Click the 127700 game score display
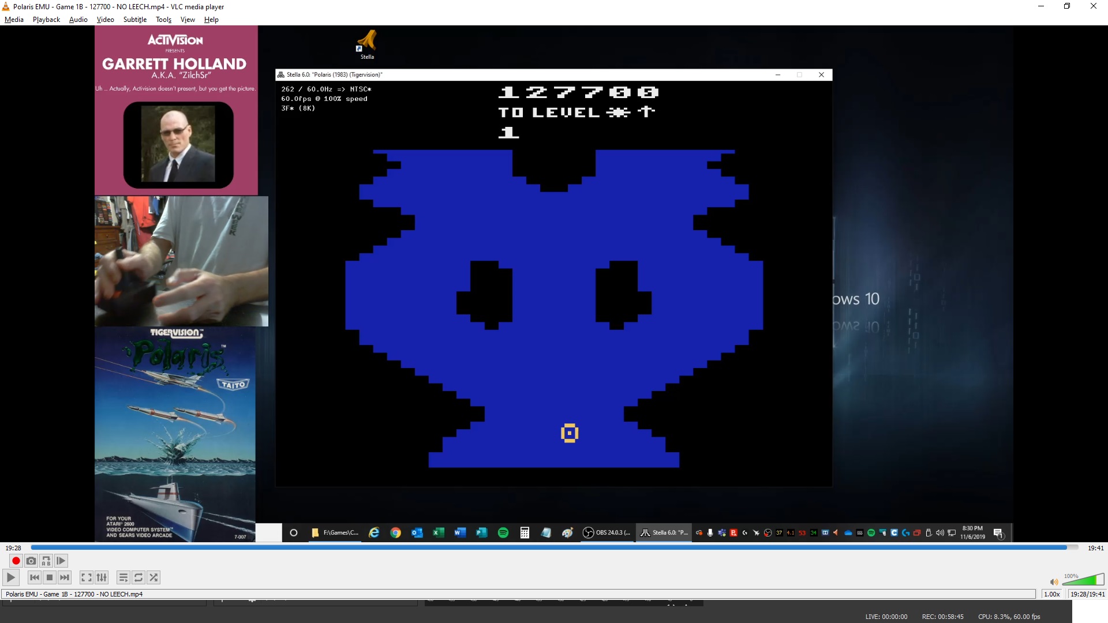 pyautogui.click(x=579, y=92)
